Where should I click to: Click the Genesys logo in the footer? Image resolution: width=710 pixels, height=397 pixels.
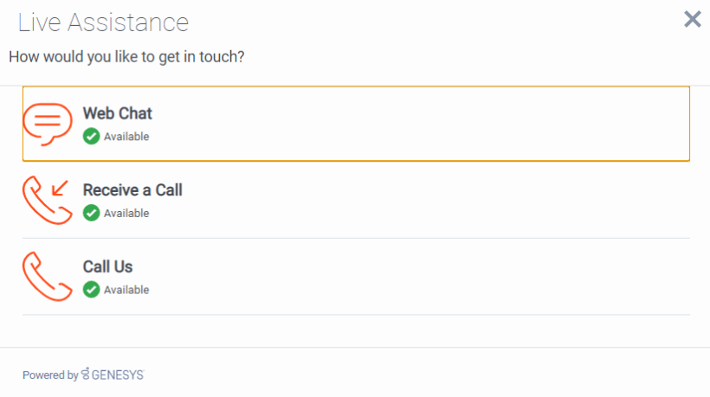[x=113, y=374]
